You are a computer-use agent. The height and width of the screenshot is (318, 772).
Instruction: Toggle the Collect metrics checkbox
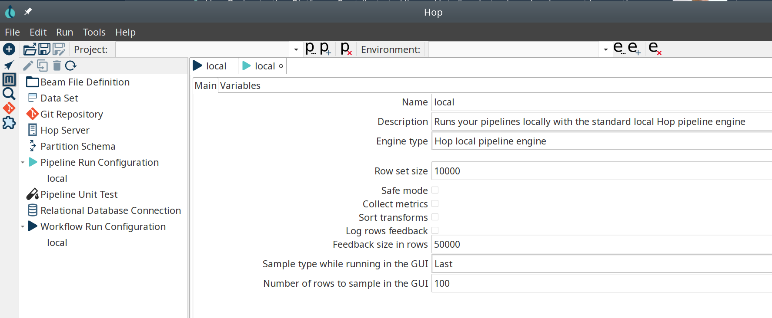435,203
